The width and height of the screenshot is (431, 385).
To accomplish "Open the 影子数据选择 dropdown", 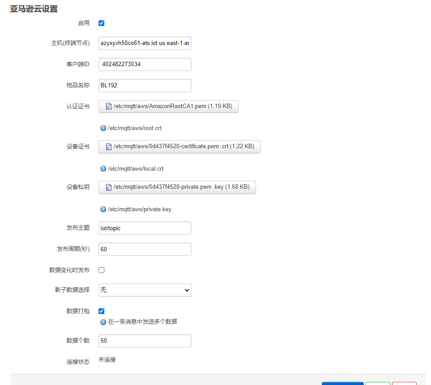I will (145, 290).
